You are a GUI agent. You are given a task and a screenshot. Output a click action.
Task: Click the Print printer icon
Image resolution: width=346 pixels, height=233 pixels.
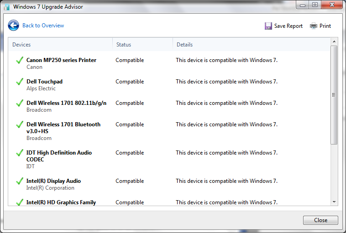[313, 26]
